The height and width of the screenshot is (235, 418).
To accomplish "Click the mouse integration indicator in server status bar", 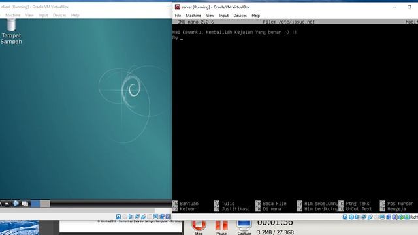I will coord(401,217).
